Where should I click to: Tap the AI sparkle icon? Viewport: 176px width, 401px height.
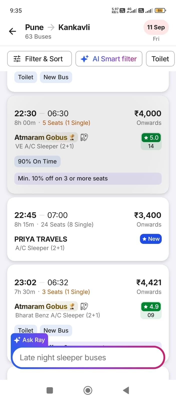[84, 59]
